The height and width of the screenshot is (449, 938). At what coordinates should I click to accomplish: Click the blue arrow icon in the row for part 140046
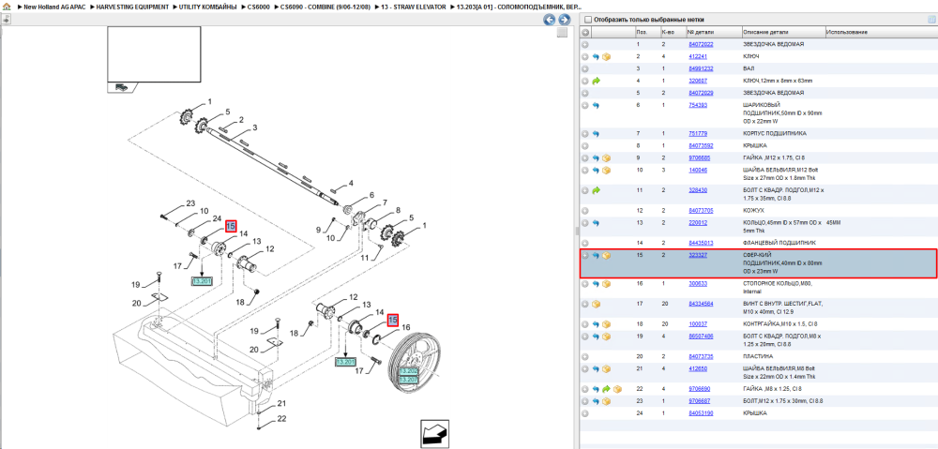pos(596,171)
